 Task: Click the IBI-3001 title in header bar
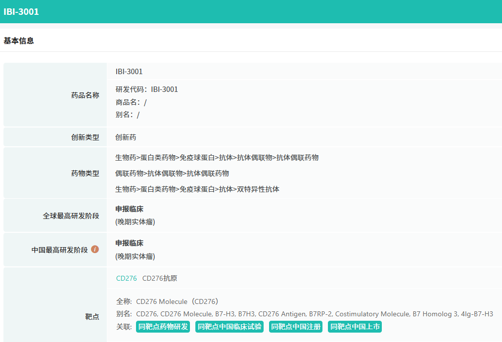(21, 12)
